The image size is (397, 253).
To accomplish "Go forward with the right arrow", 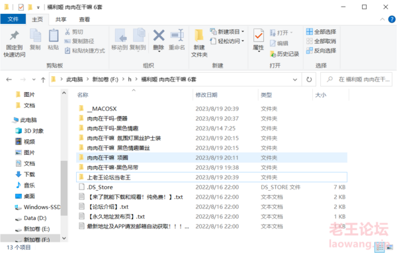I will [22, 79].
